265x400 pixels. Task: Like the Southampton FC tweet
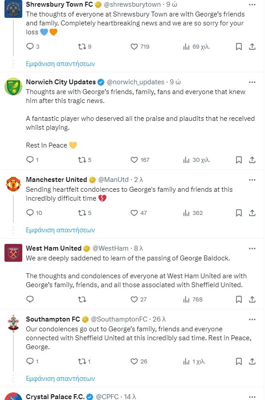pos(134,361)
